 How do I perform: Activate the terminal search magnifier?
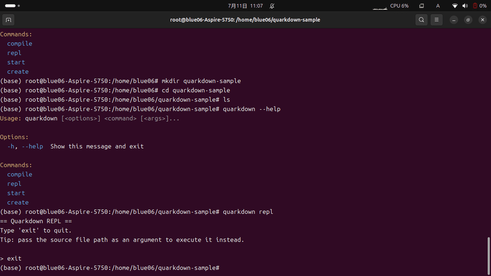click(421, 19)
